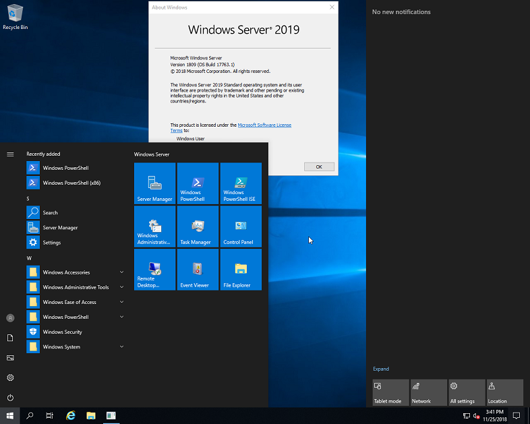Open the Microsoft Software License Terms link
The image size is (530, 424).
[264, 125]
